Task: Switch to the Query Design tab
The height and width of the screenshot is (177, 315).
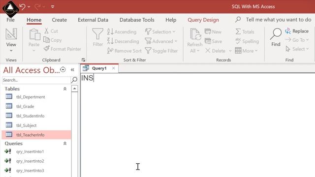Action: point(203,20)
